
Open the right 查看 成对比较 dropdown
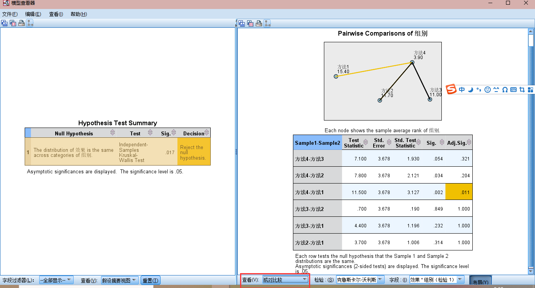(x=286, y=280)
